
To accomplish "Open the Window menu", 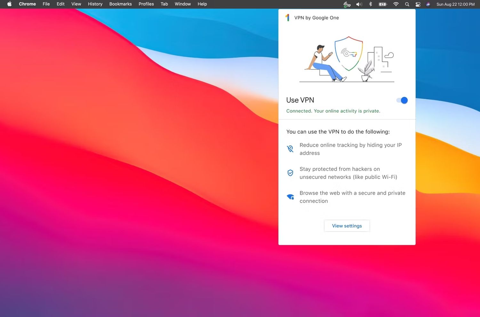I will [182, 4].
